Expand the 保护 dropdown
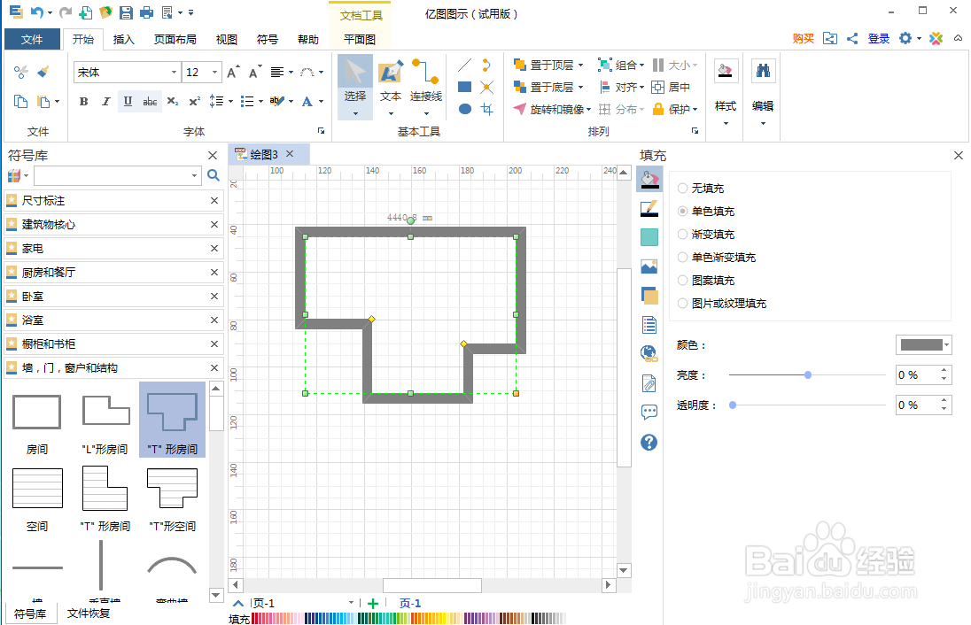The width and height of the screenshot is (971, 625). (x=695, y=110)
